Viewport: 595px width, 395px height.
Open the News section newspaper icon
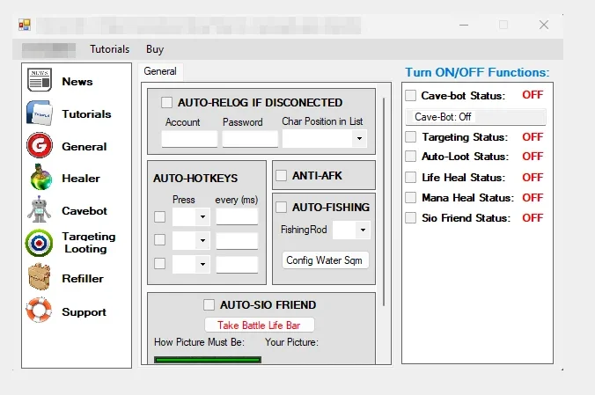pyautogui.click(x=40, y=80)
